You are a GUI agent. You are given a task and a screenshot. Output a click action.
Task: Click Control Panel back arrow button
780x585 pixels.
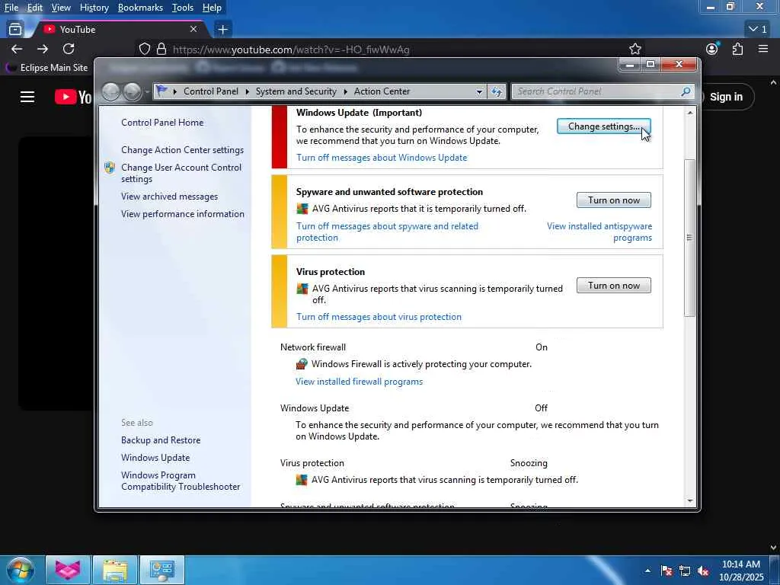[x=111, y=91]
